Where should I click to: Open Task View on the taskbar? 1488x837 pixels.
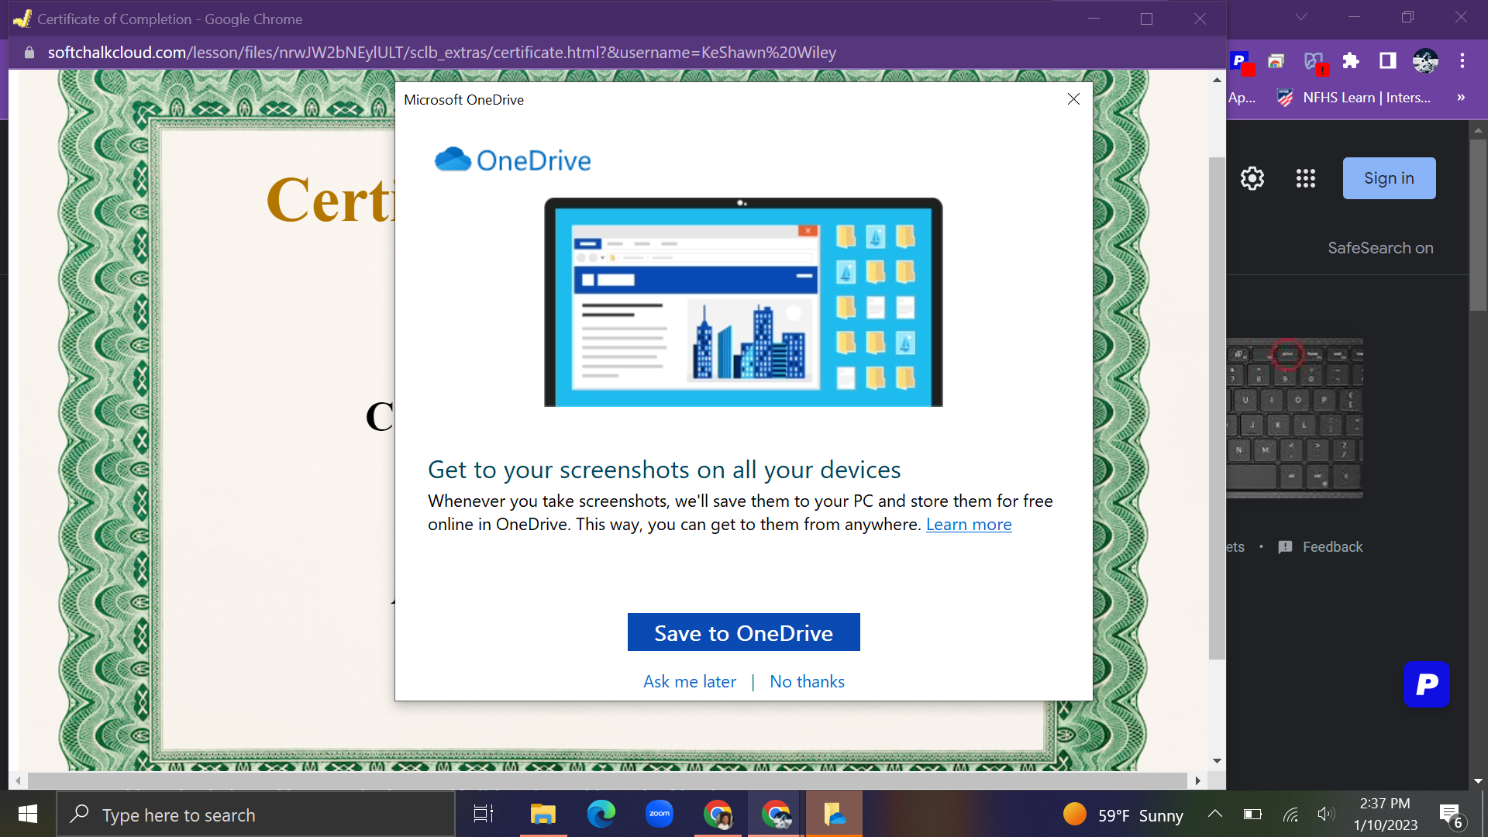coord(484,815)
